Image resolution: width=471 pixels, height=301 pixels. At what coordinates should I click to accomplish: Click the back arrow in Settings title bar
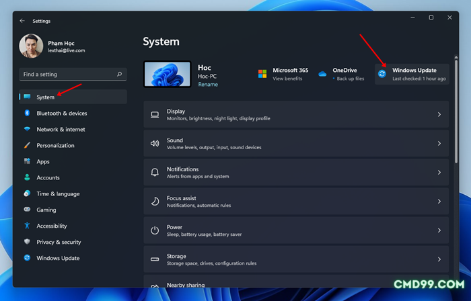(22, 21)
